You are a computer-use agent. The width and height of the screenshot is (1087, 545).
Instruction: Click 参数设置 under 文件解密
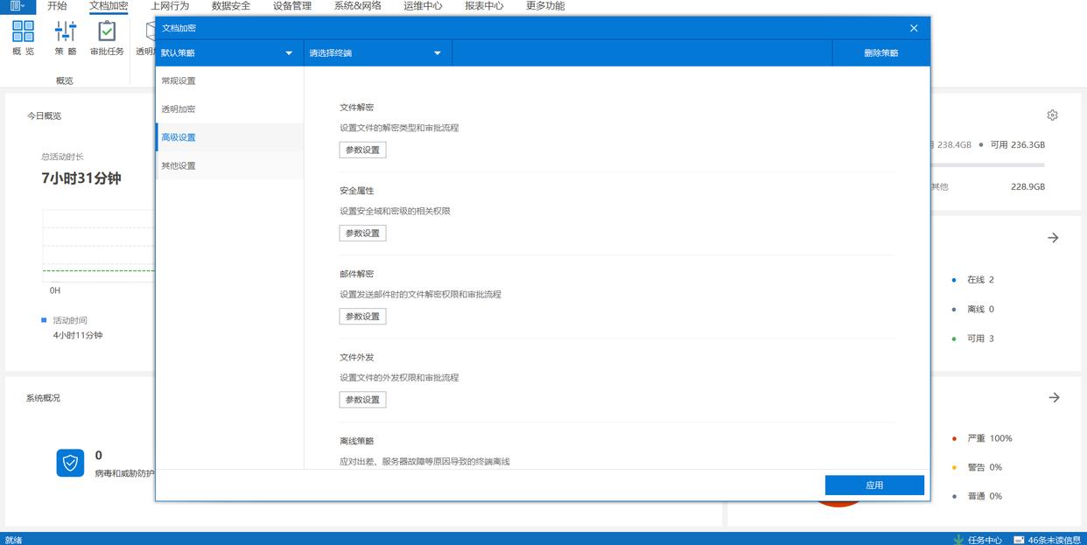pos(362,150)
